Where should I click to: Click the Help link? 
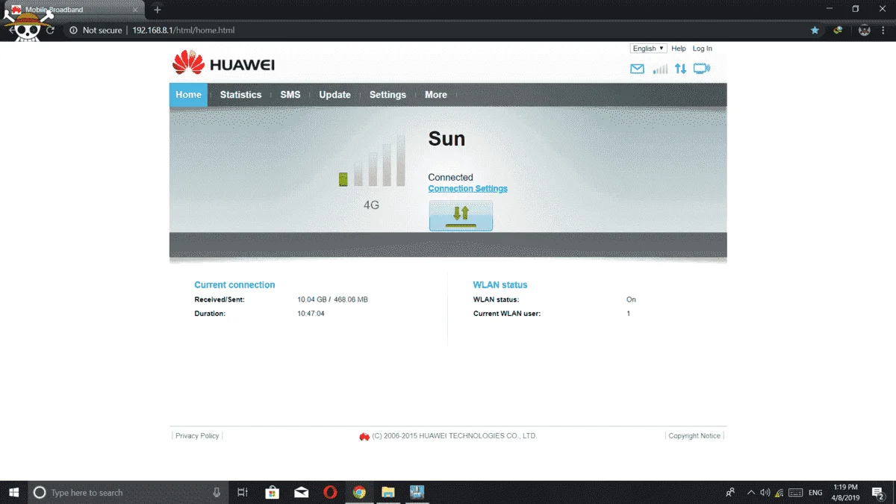tap(678, 49)
